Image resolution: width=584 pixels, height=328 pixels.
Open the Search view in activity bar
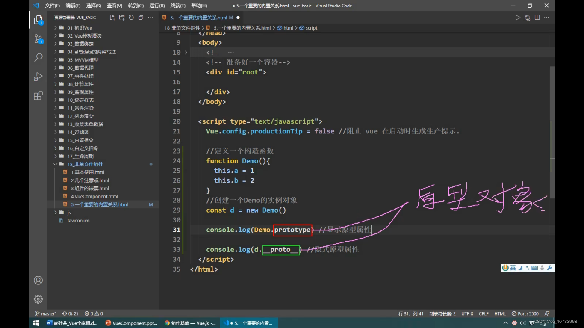[38, 57]
